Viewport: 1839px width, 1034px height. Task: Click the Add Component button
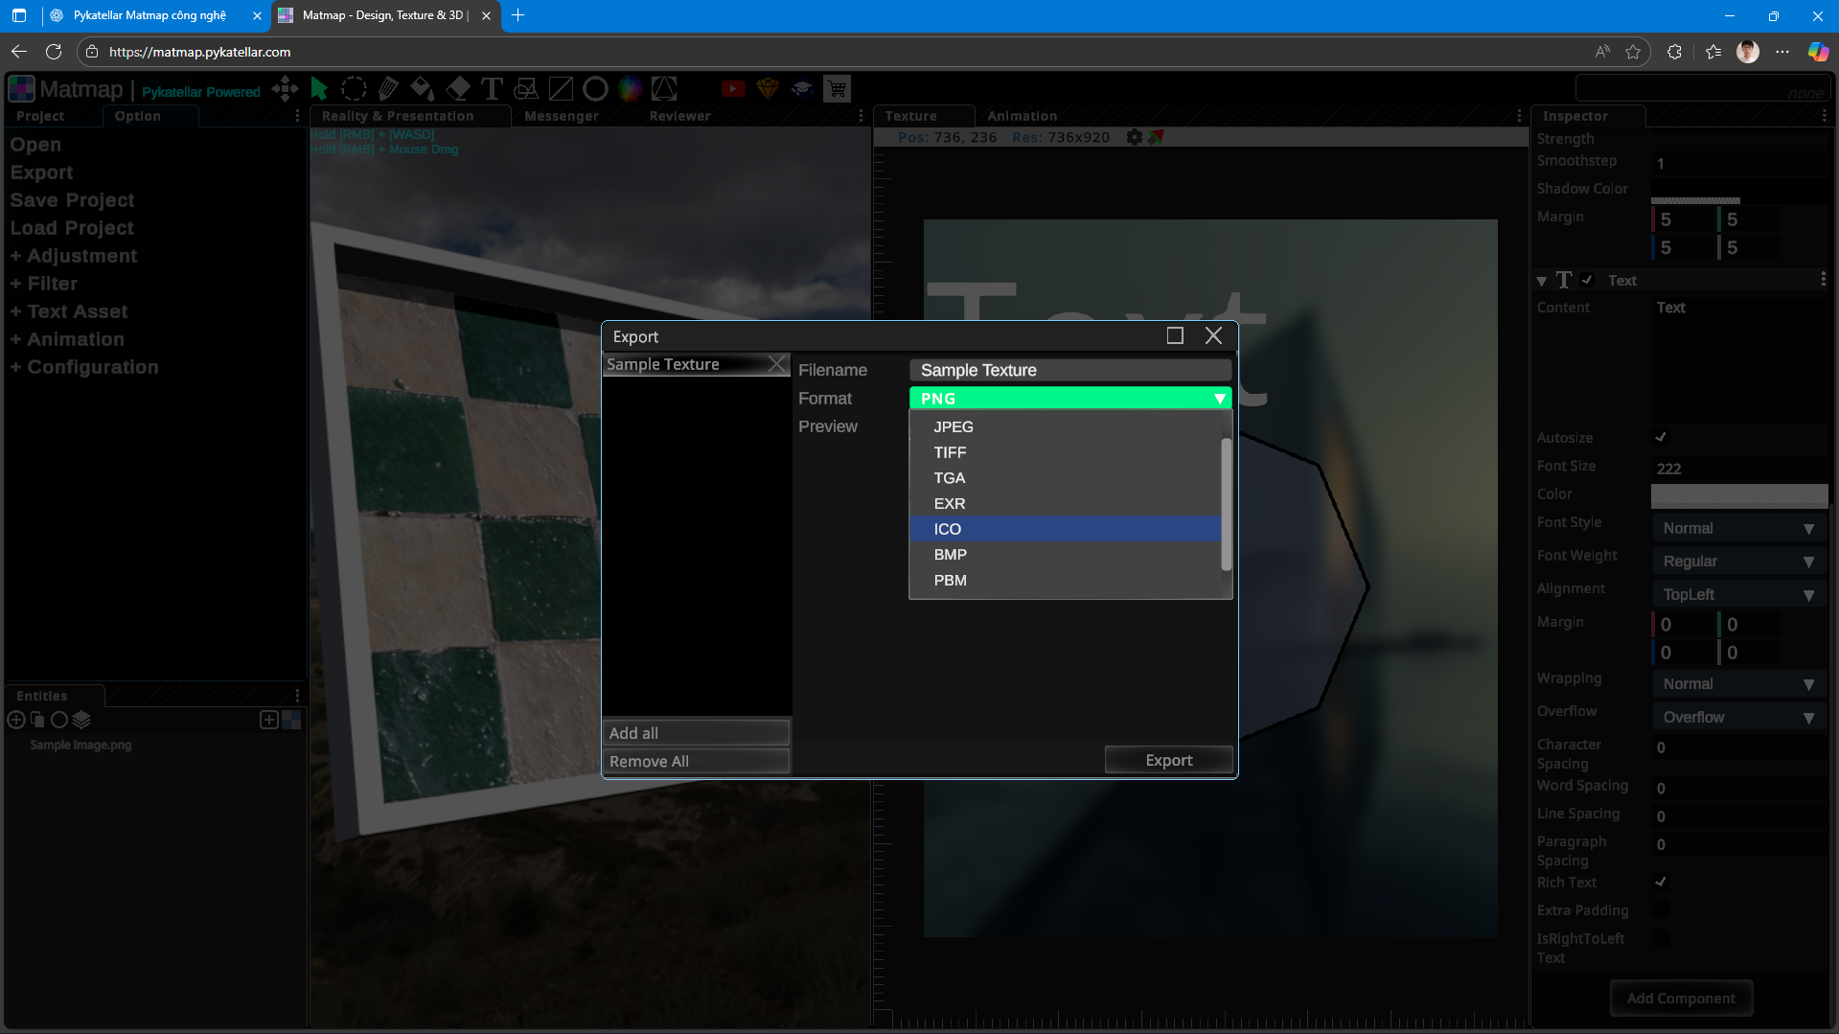click(1681, 999)
